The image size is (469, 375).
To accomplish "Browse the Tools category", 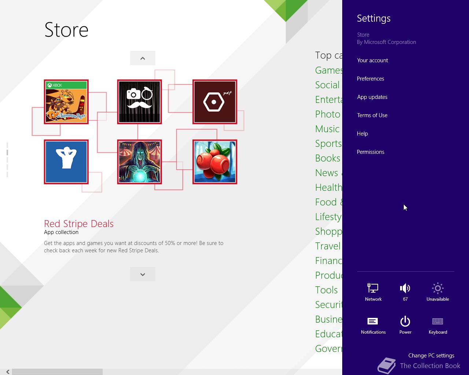I will pos(326,290).
